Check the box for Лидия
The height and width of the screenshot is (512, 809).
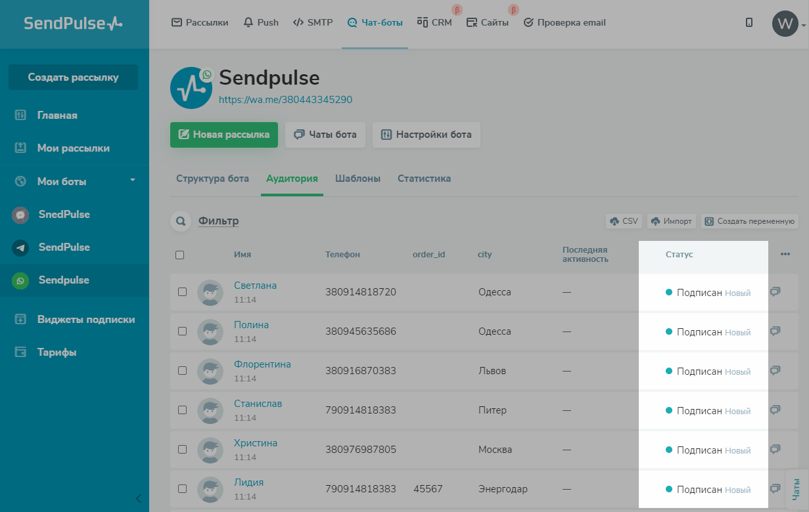point(183,489)
